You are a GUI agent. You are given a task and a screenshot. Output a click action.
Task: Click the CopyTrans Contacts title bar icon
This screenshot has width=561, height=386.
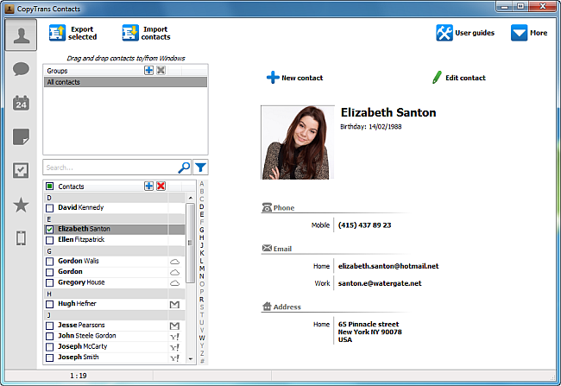coord(9,9)
